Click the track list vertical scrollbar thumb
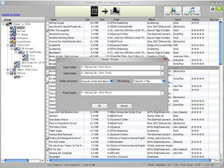 tap(220, 43)
